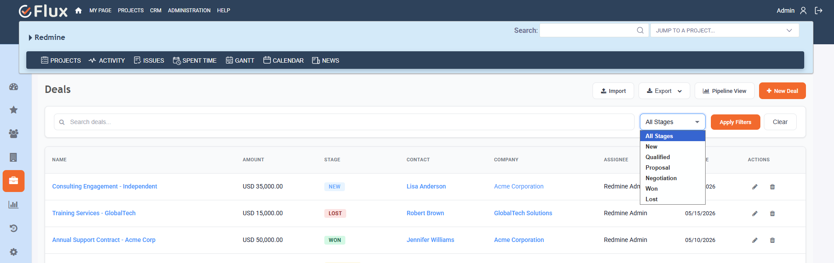Click the Amount column header
Screen dimensions: 834x263
click(253, 160)
